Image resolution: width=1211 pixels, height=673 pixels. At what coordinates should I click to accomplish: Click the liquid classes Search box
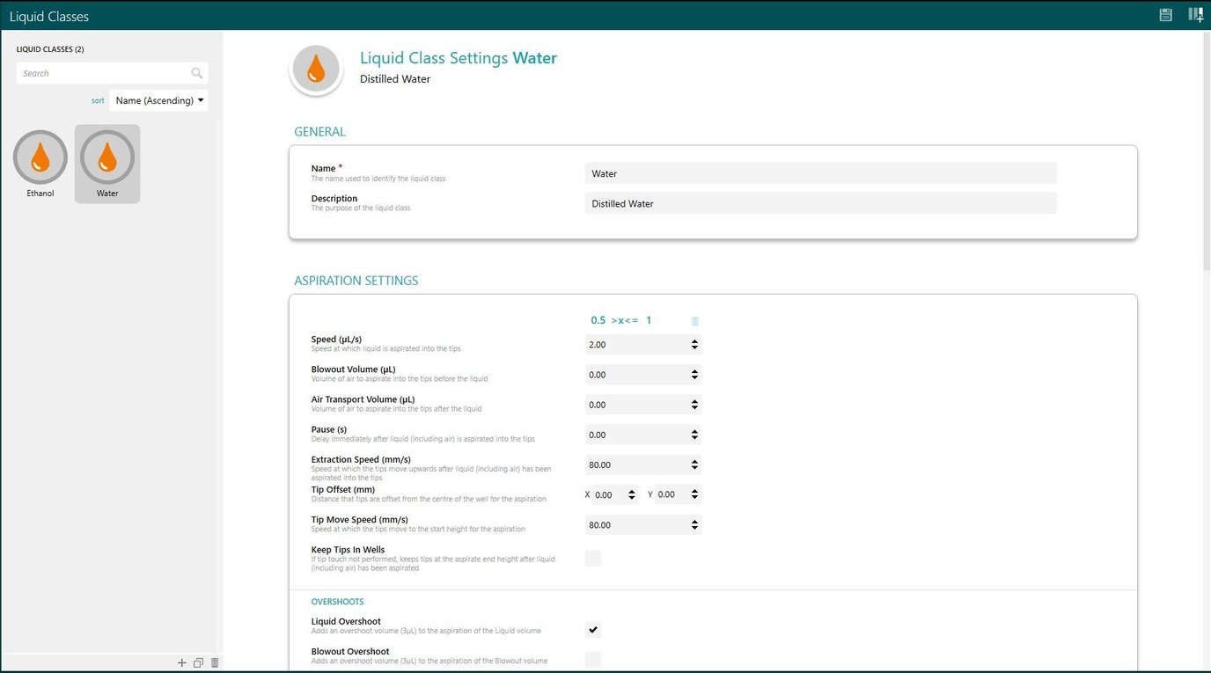(104, 74)
